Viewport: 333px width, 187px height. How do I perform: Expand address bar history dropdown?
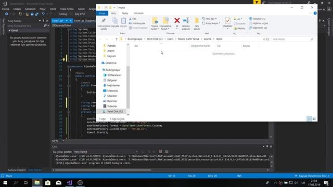(264, 39)
